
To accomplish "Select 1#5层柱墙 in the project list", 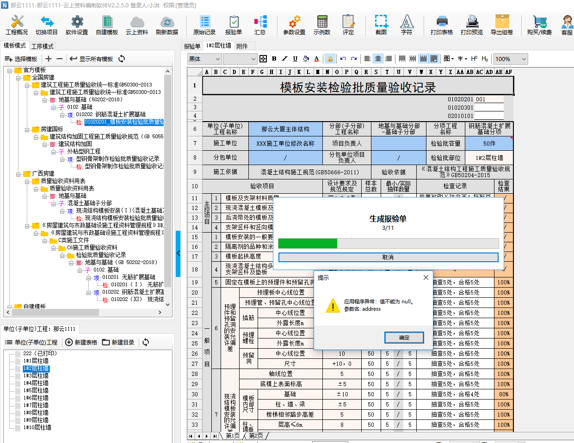I will click(36, 390).
